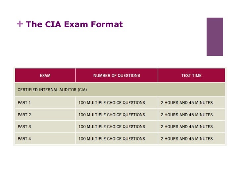
Task: Select the PART 3 cell
Action: click(x=45, y=127)
